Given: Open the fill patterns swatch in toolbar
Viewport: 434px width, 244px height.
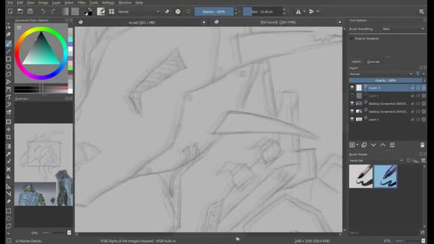Looking at the screenshot, I should [x=75, y=12].
